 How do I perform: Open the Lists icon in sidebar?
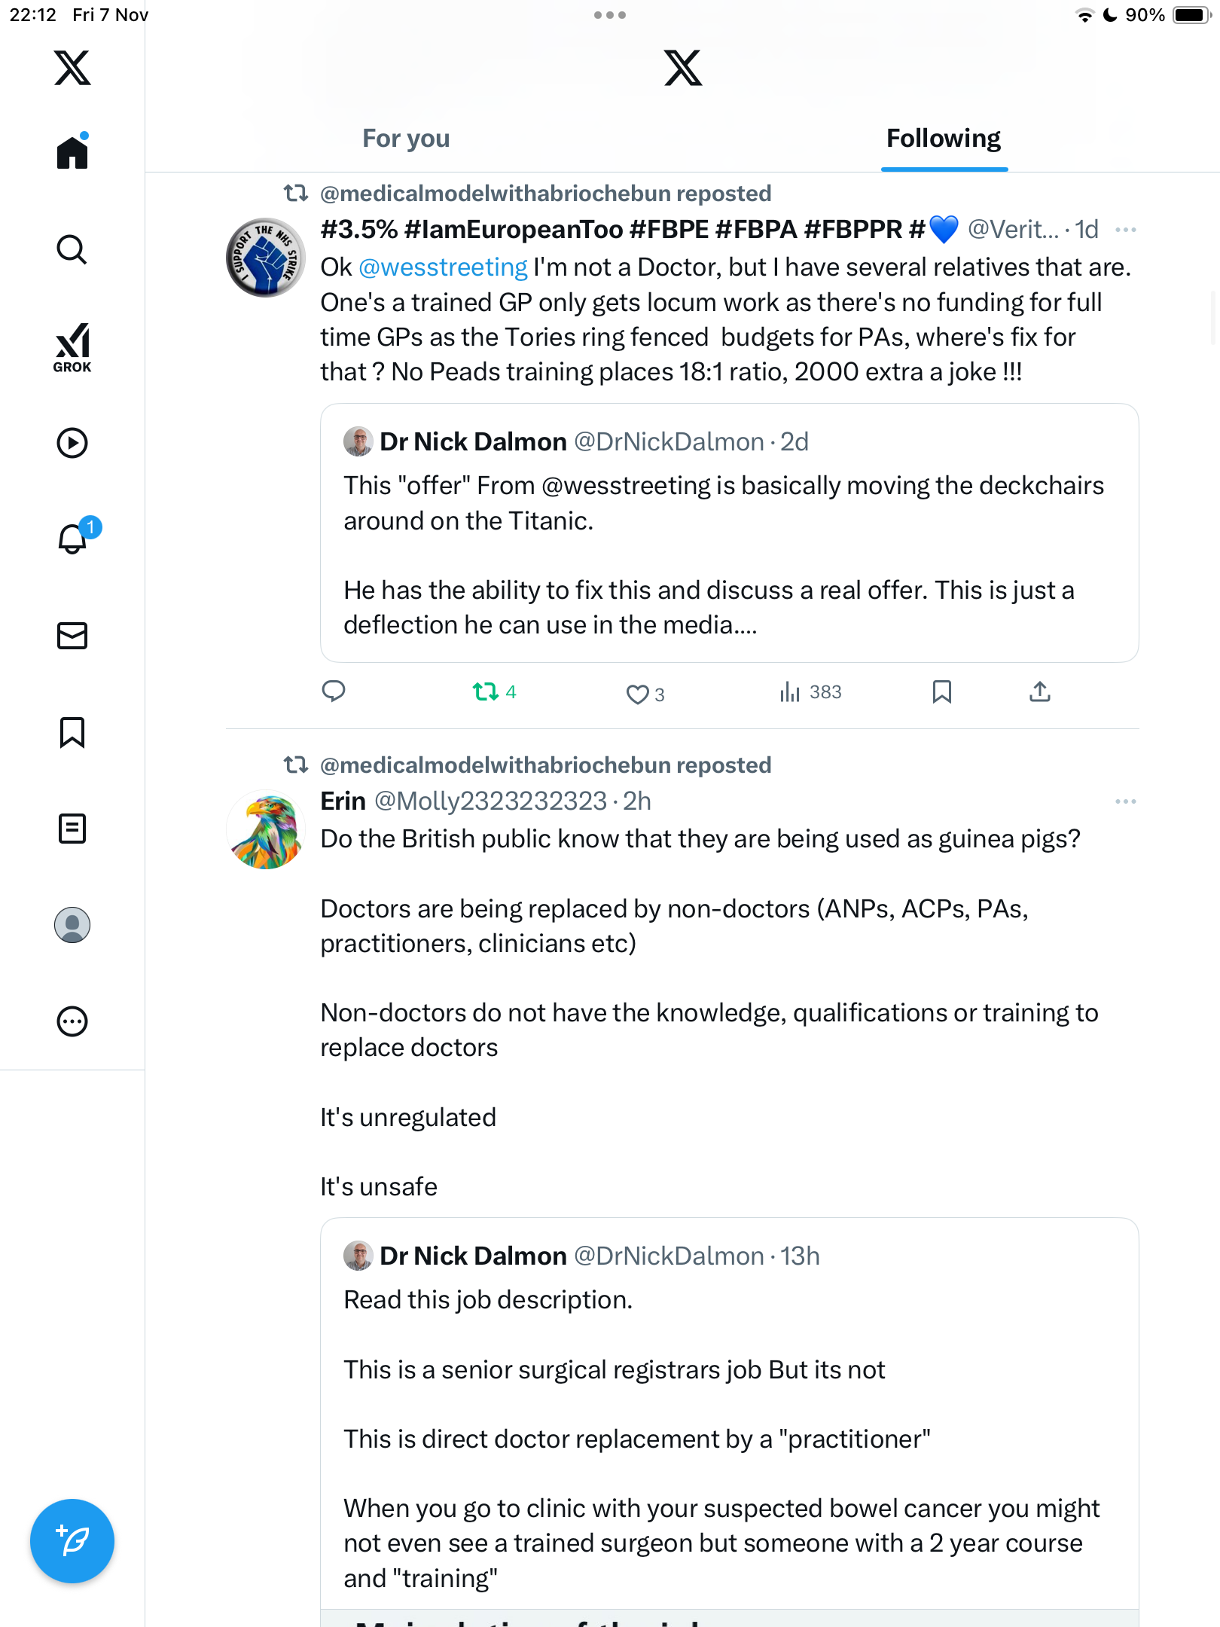(72, 829)
